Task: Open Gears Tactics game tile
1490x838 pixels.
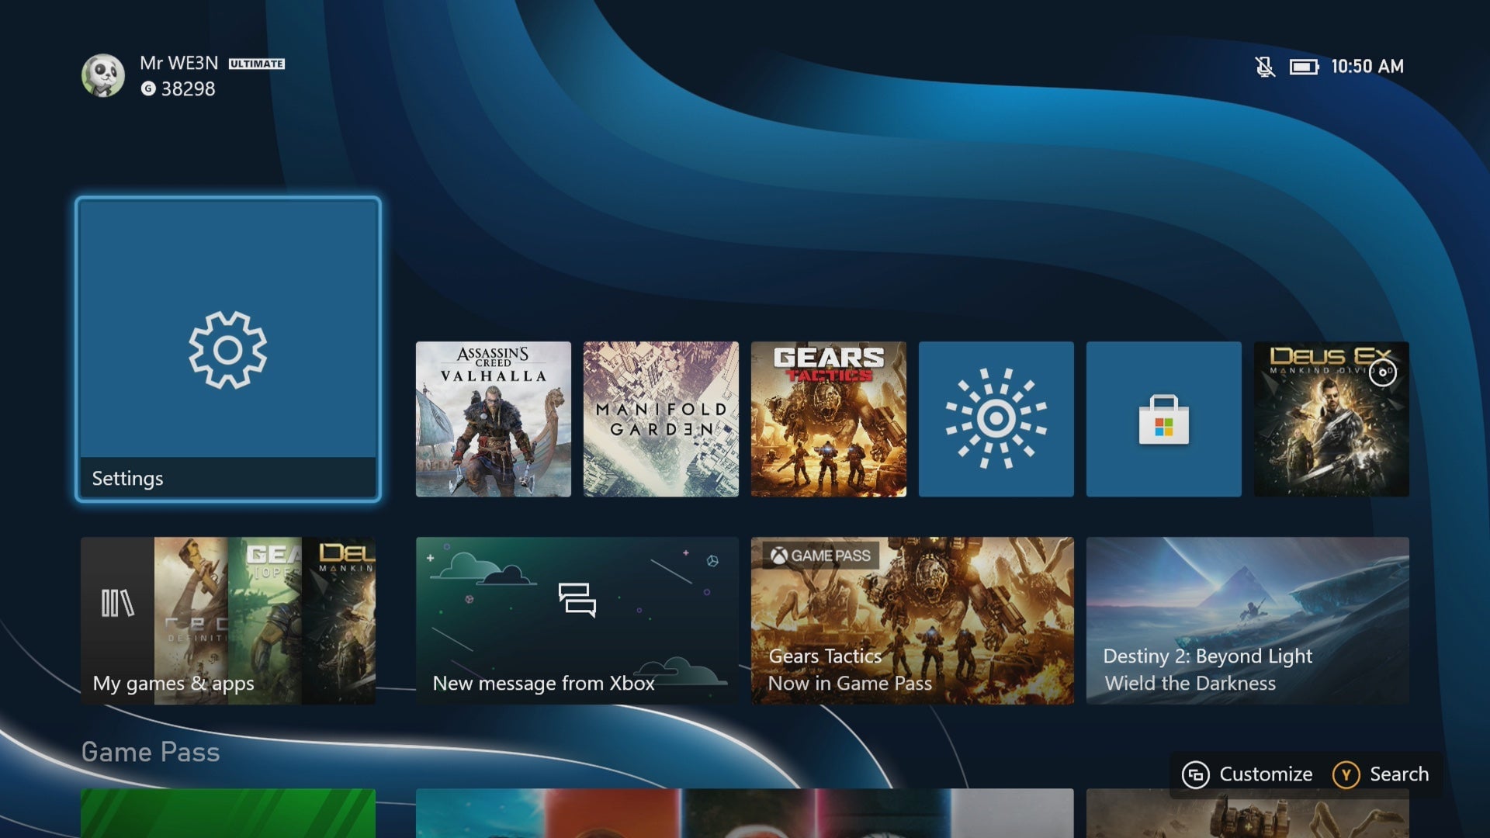Action: tap(828, 419)
